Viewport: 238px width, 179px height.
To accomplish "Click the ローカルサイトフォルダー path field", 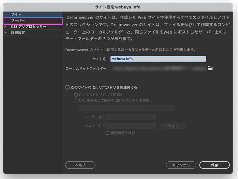I will pos(158,68).
